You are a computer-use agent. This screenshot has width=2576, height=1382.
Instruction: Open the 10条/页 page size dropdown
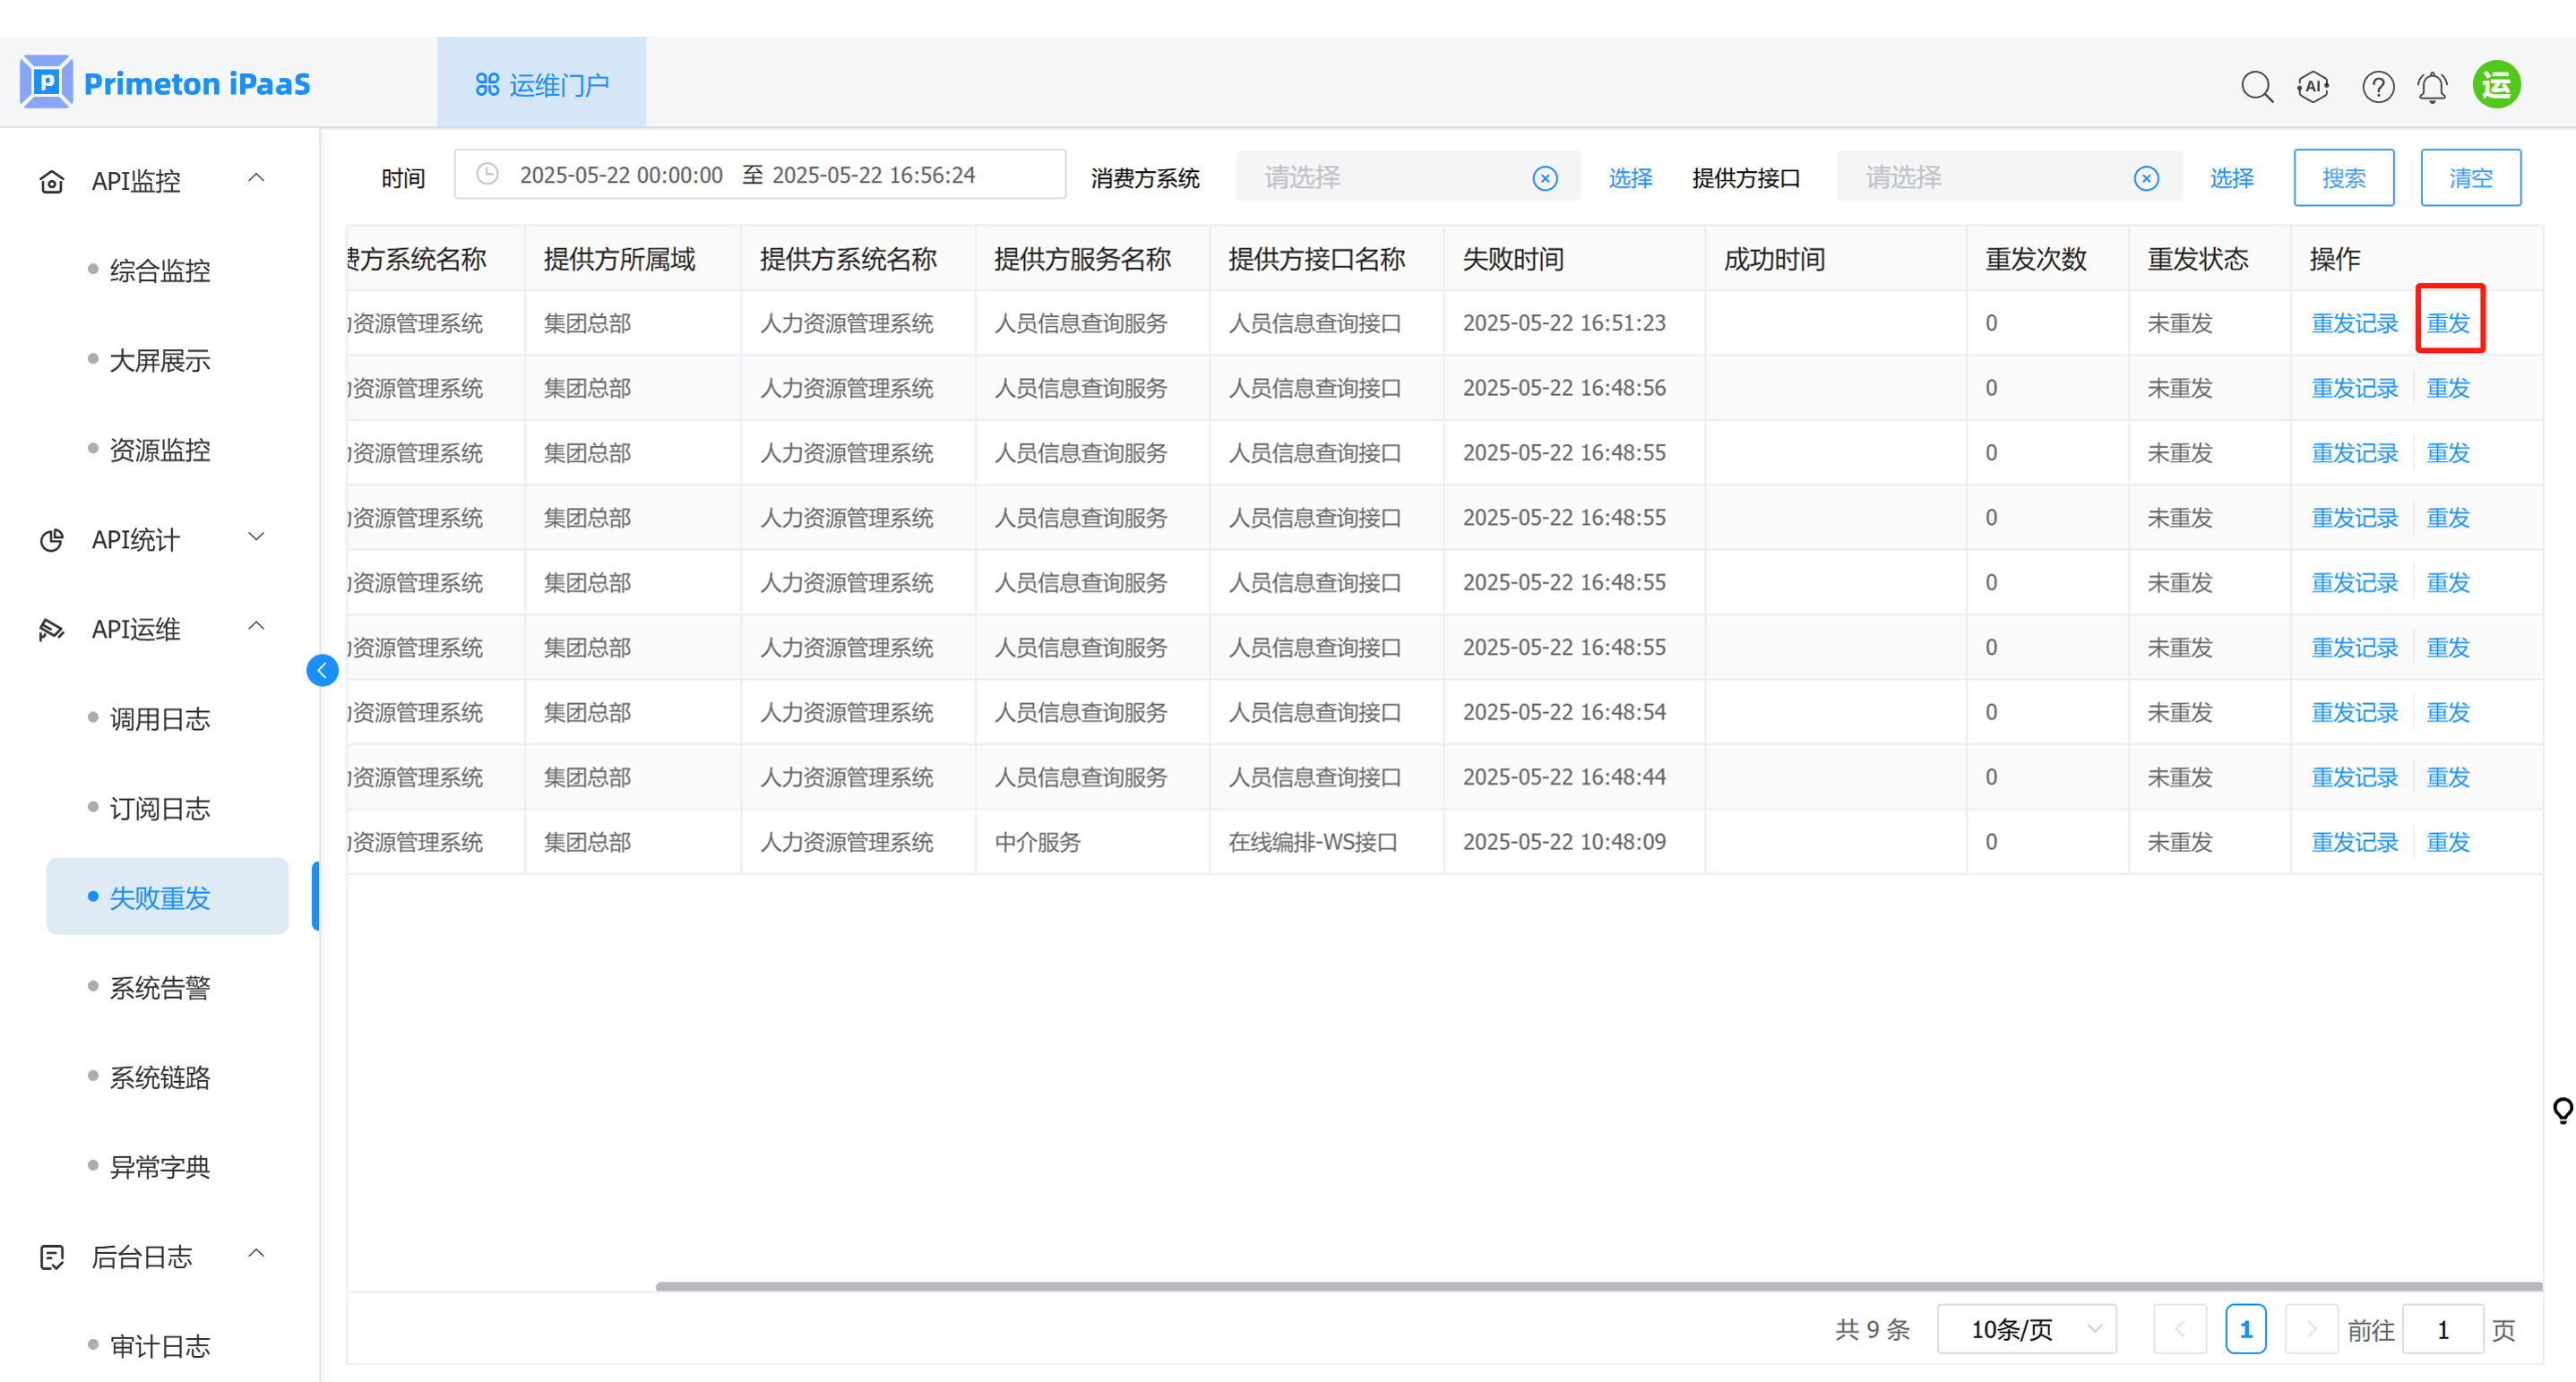tap(2026, 1329)
